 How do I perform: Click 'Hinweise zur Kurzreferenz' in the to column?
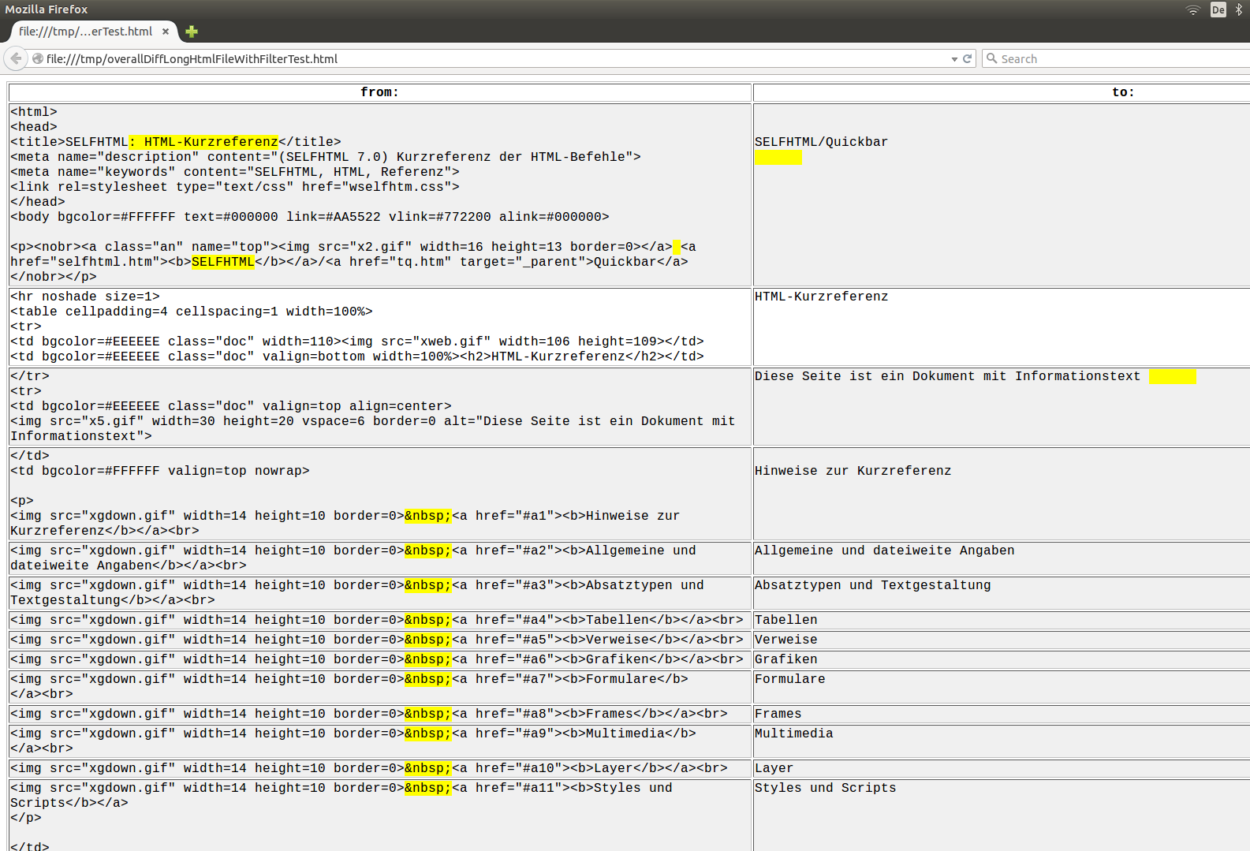pyautogui.click(x=853, y=471)
